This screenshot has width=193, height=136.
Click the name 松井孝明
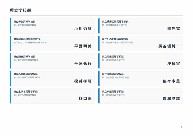point(83,81)
